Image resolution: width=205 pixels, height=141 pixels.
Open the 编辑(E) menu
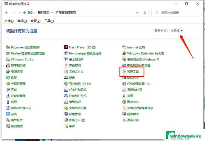[22, 21]
